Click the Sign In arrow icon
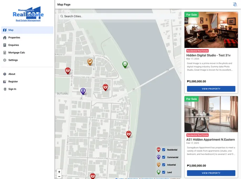This screenshot has height=179, width=241. click(x=5, y=89)
